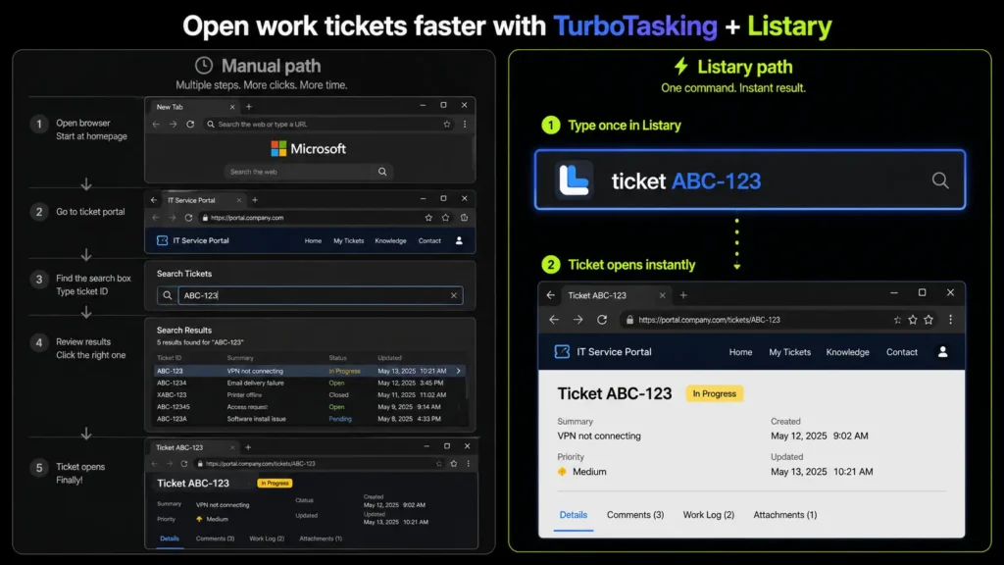The image size is (1004, 565).
Task: Click the rightmost star icon in the large browser address bar
Action: point(929,320)
